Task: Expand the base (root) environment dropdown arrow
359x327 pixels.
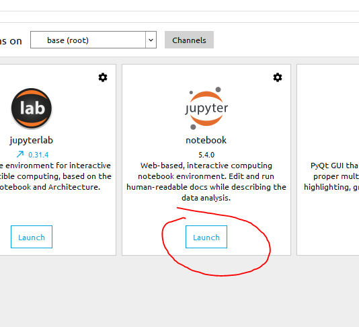Action: (x=151, y=40)
